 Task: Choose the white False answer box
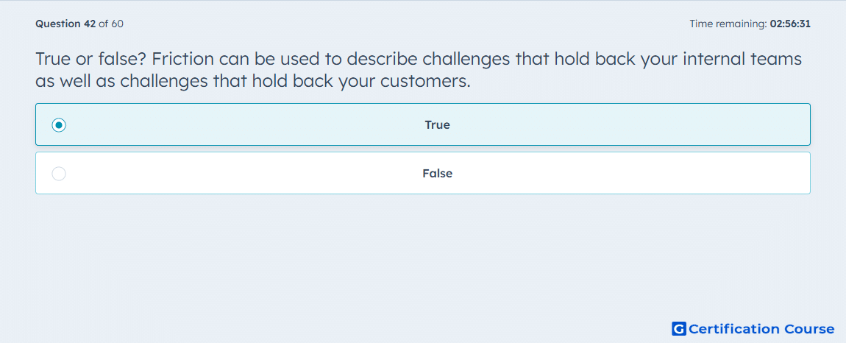[423, 173]
